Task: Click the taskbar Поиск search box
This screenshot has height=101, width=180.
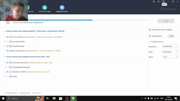Action: pyautogui.click(x=25, y=98)
